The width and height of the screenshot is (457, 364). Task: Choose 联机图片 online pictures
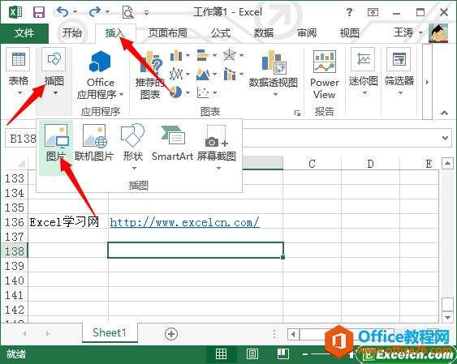[94, 143]
